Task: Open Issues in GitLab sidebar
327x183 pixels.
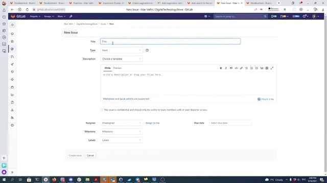Action: 12,49
